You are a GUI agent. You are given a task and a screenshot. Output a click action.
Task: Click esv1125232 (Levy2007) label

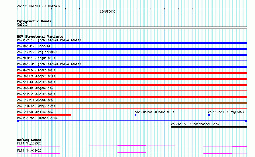tap(226, 112)
